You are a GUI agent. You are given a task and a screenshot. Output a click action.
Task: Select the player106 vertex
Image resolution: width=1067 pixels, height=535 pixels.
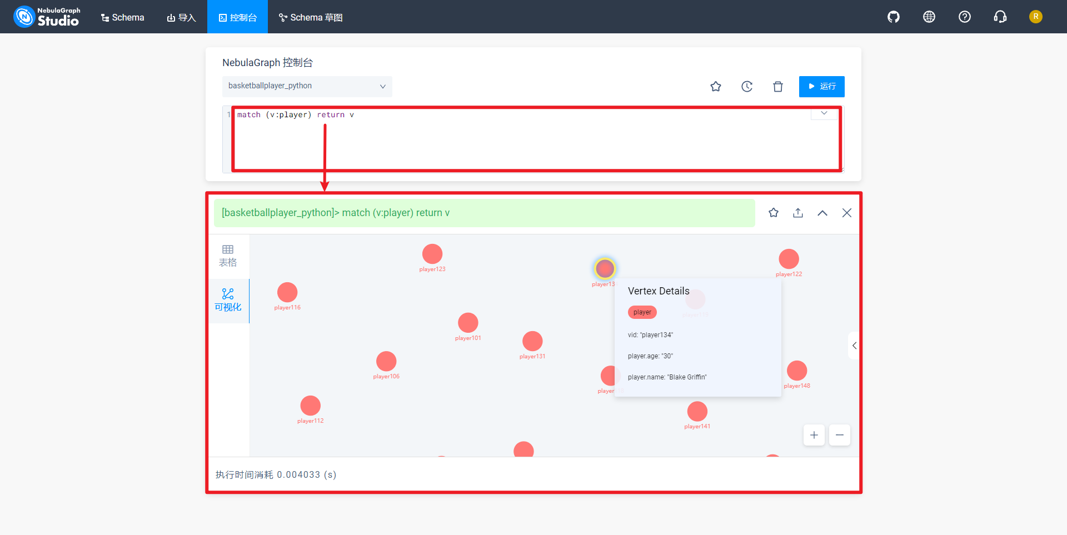(386, 361)
